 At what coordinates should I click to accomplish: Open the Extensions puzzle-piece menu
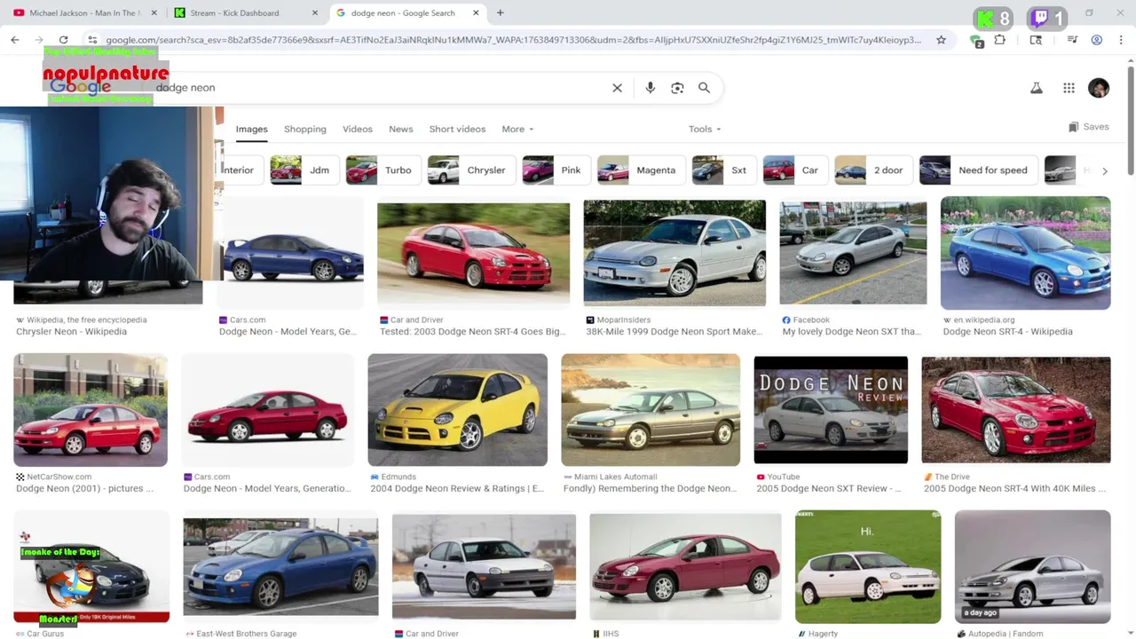1000,40
